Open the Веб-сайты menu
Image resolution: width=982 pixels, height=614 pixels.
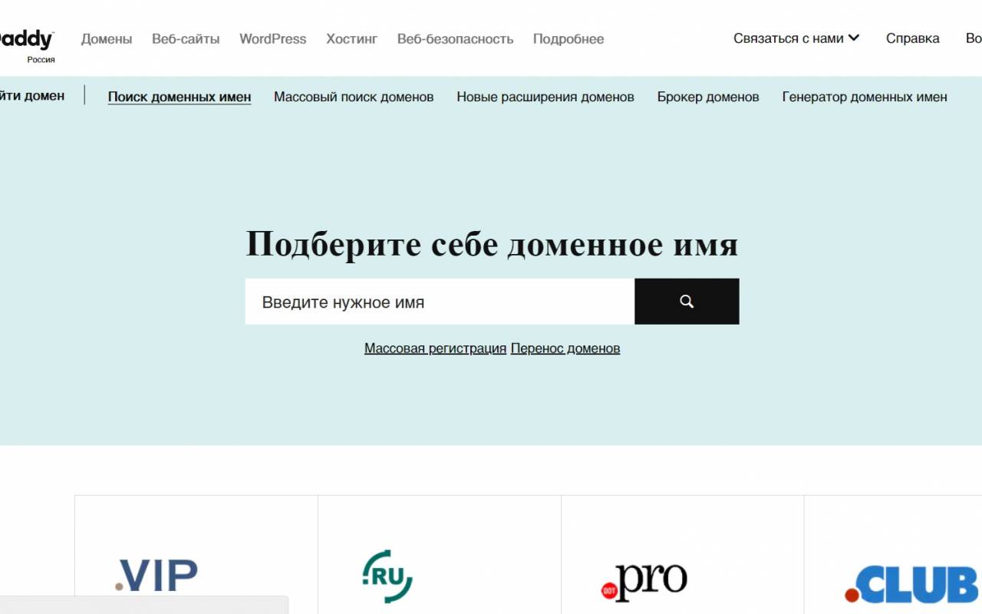pyautogui.click(x=186, y=39)
